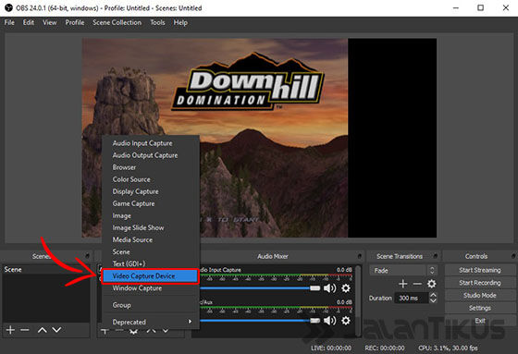Select Video Capture Device from menu
The width and height of the screenshot is (518, 354).
click(x=150, y=276)
